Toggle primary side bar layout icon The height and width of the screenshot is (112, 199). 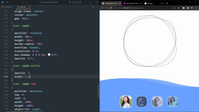pyautogui.click(x=70, y=2)
